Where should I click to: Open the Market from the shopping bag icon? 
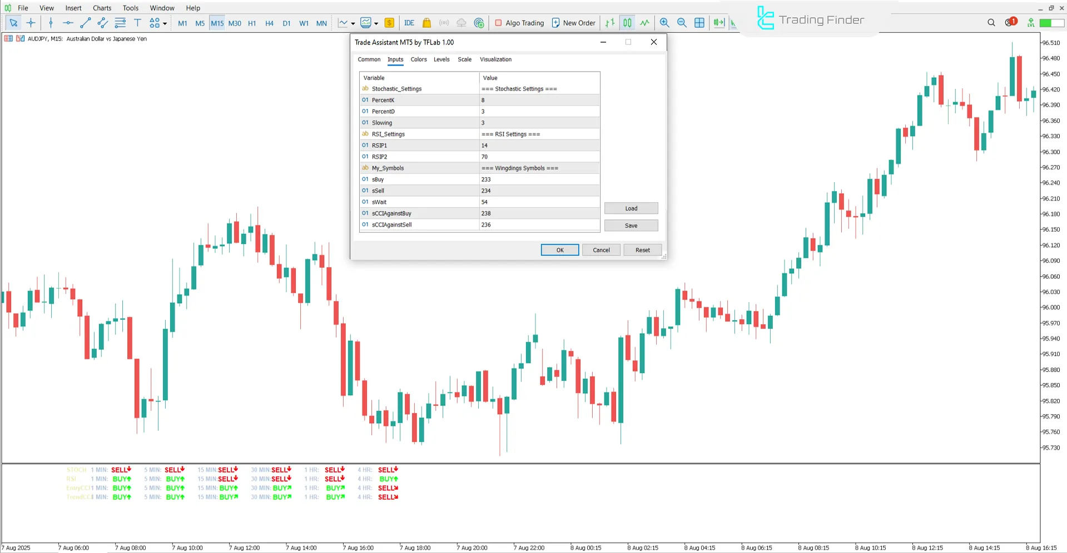[426, 23]
